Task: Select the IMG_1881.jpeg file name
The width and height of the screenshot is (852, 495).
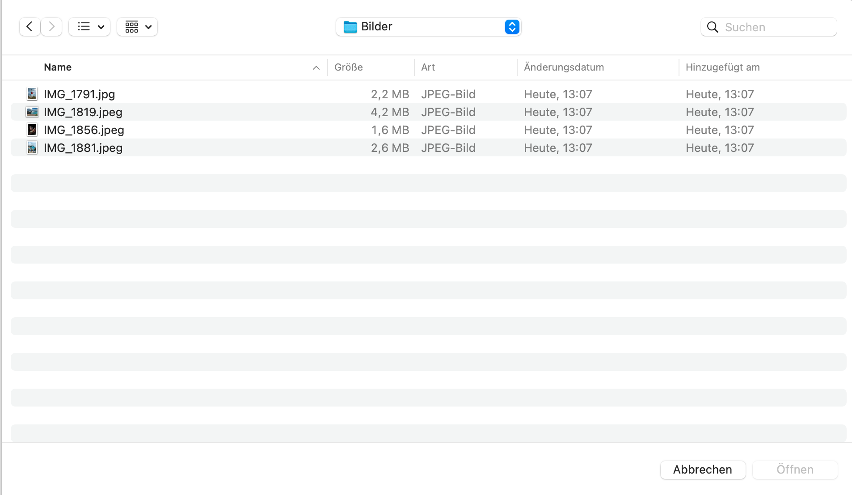Action: tap(83, 148)
